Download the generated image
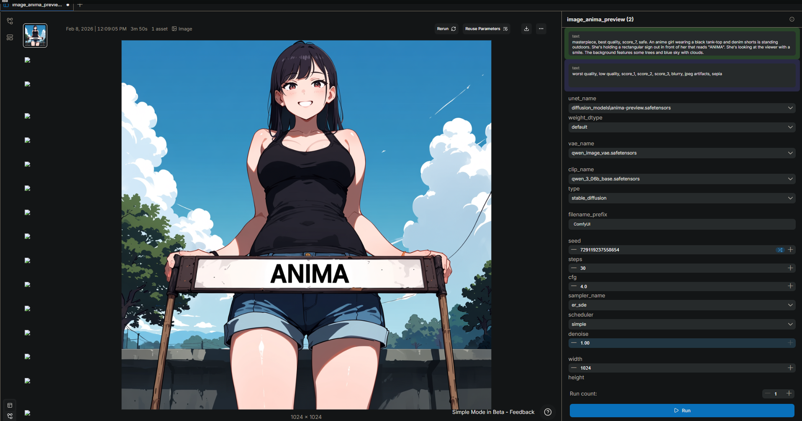 (526, 29)
